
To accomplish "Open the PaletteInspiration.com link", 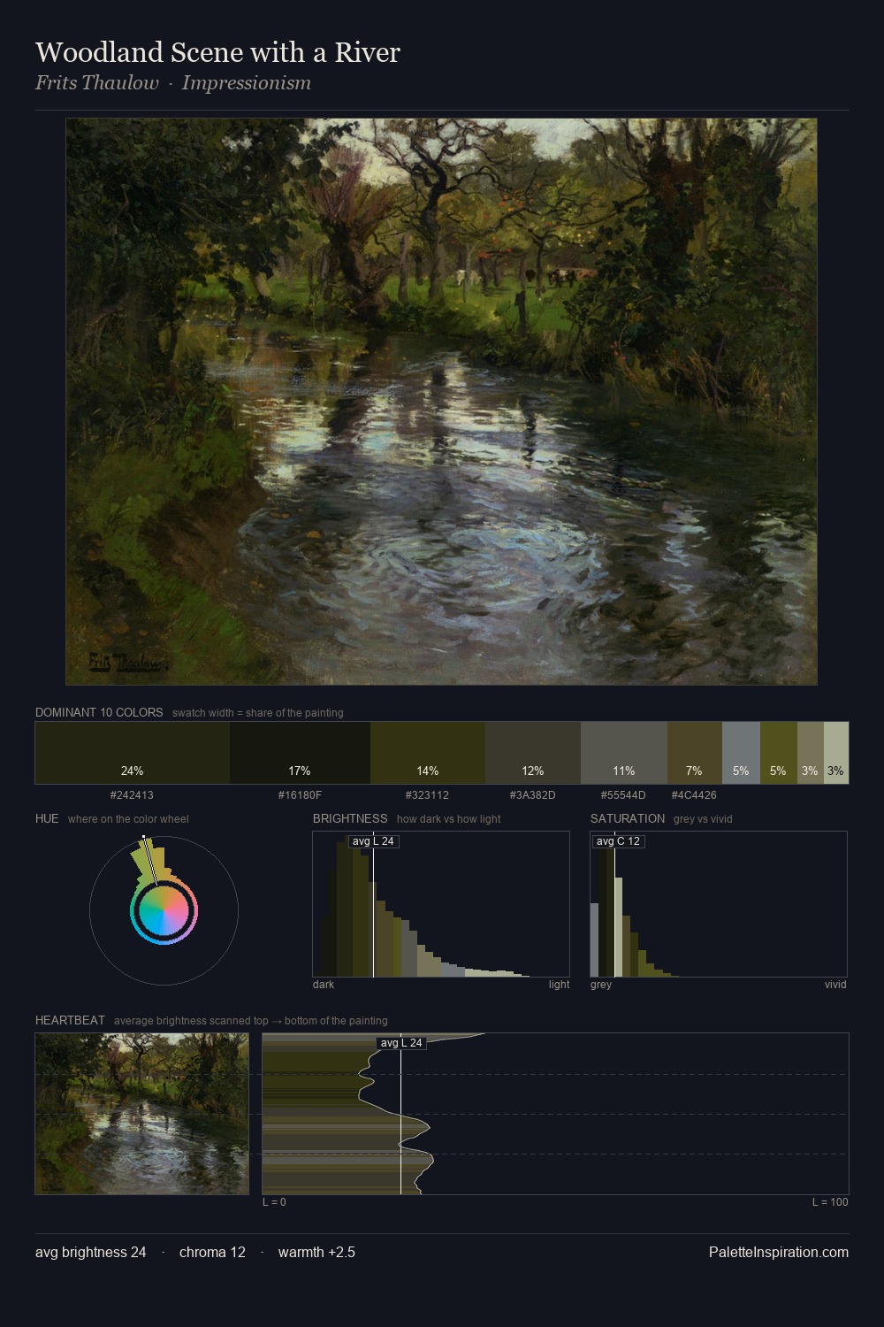I will pos(779,1252).
